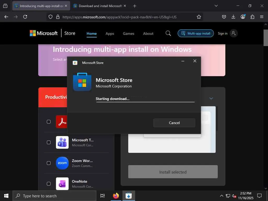The height and width of the screenshot is (201, 268).
Task: Check the Adobe Acrobat app checkbox
Action: click(49, 122)
